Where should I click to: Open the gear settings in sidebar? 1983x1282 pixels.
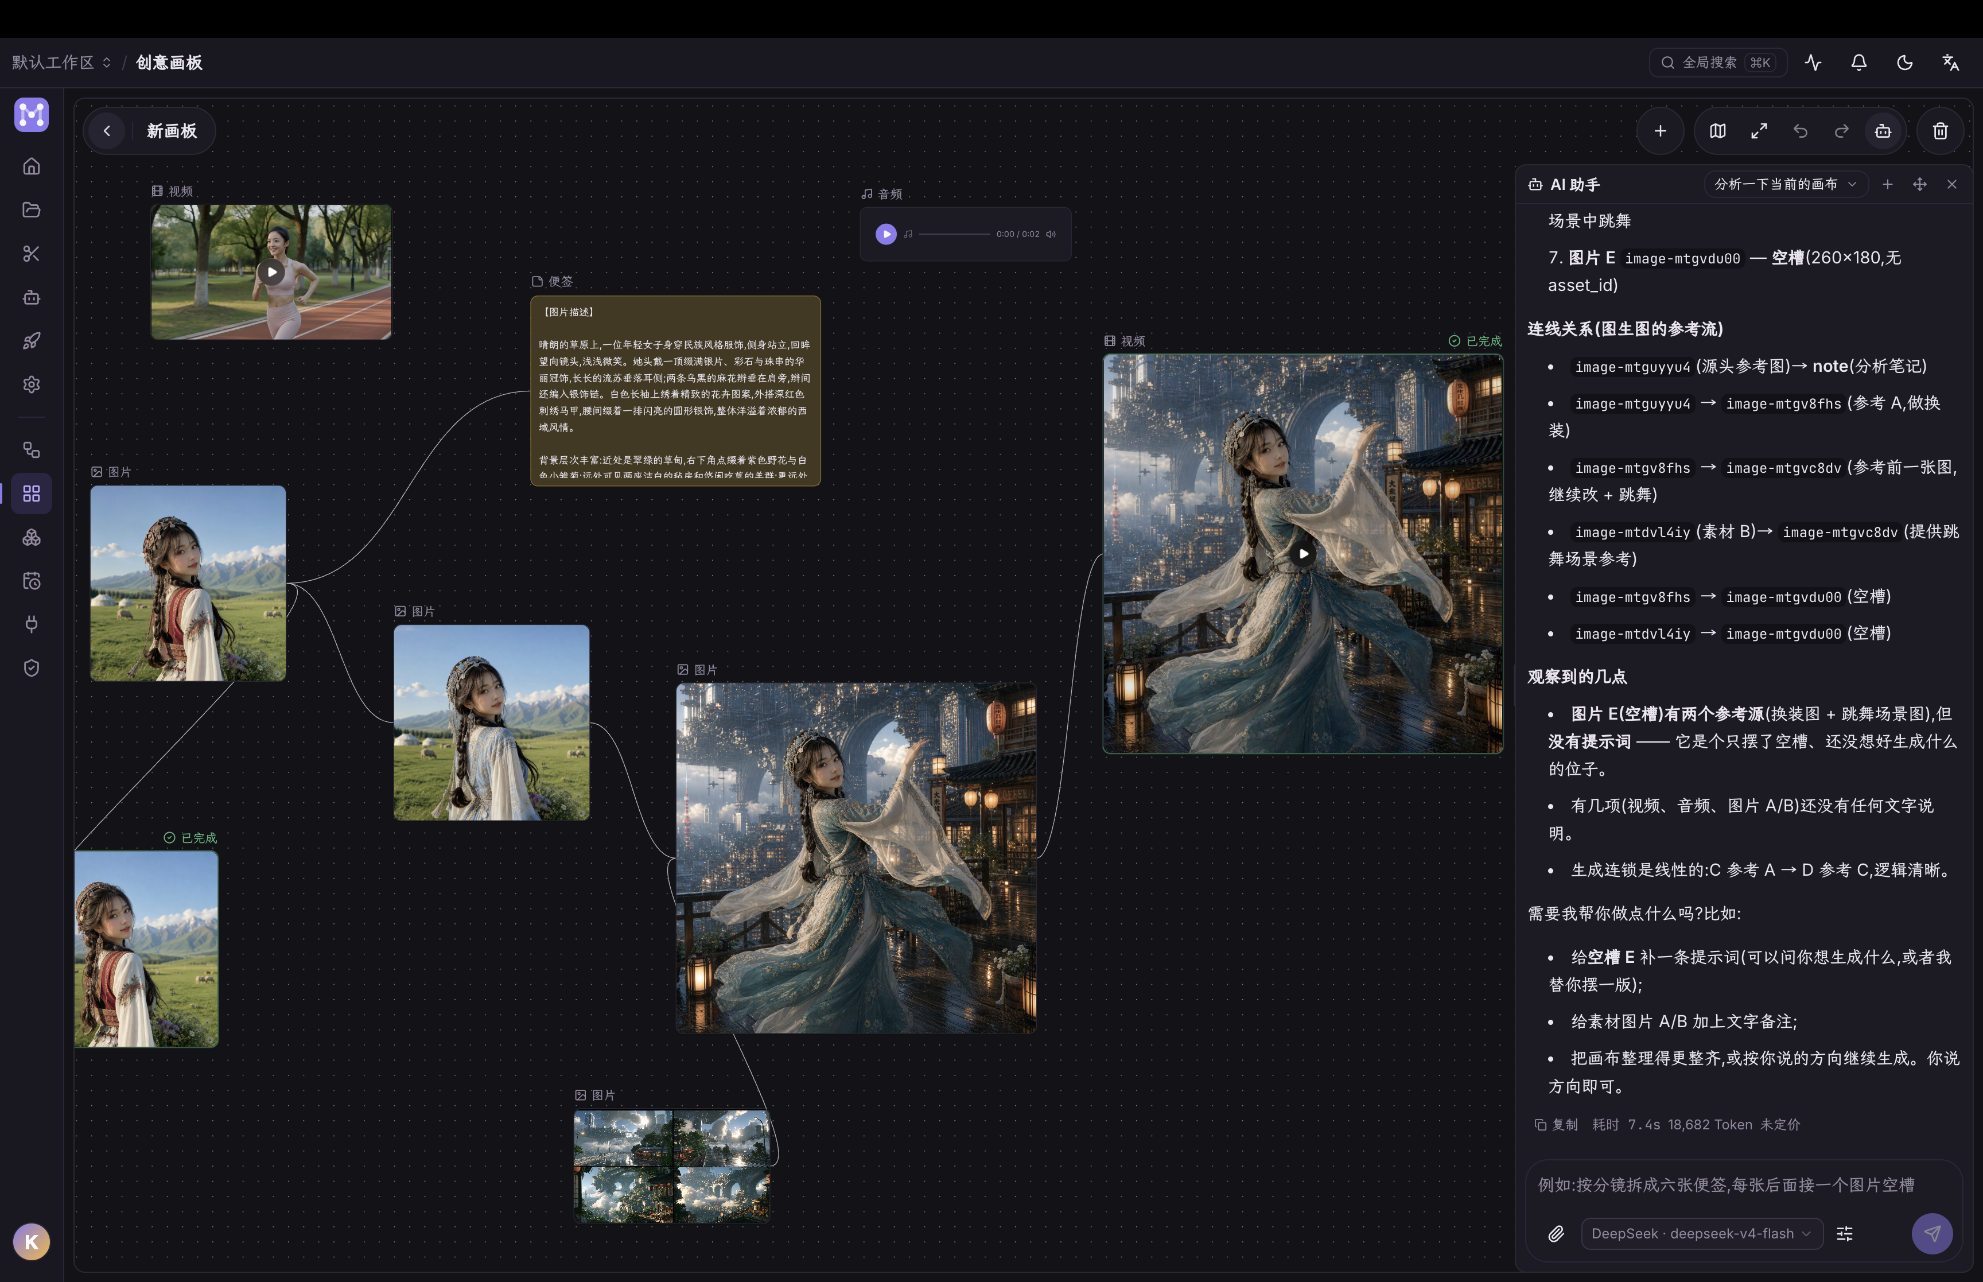coord(32,384)
